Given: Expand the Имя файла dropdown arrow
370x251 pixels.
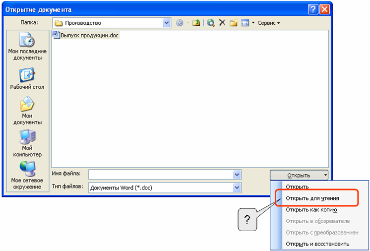Looking at the screenshot, I should coord(237,175).
